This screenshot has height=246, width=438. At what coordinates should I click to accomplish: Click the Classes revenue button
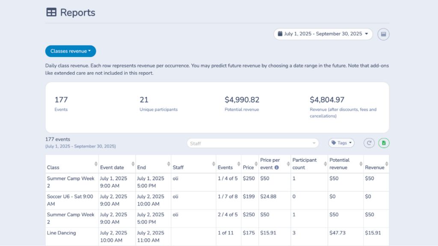tap(70, 51)
